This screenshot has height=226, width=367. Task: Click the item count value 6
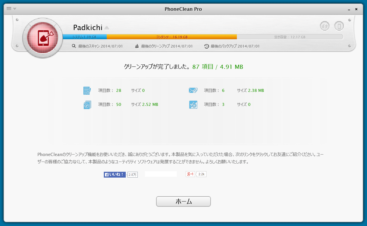tap(223, 90)
